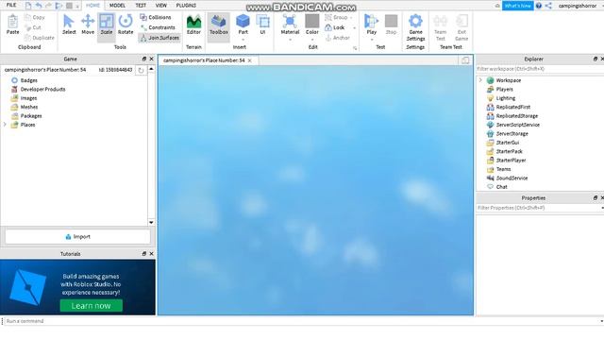Activate the Rotate tool
The image size is (604, 340).
point(126,25)
